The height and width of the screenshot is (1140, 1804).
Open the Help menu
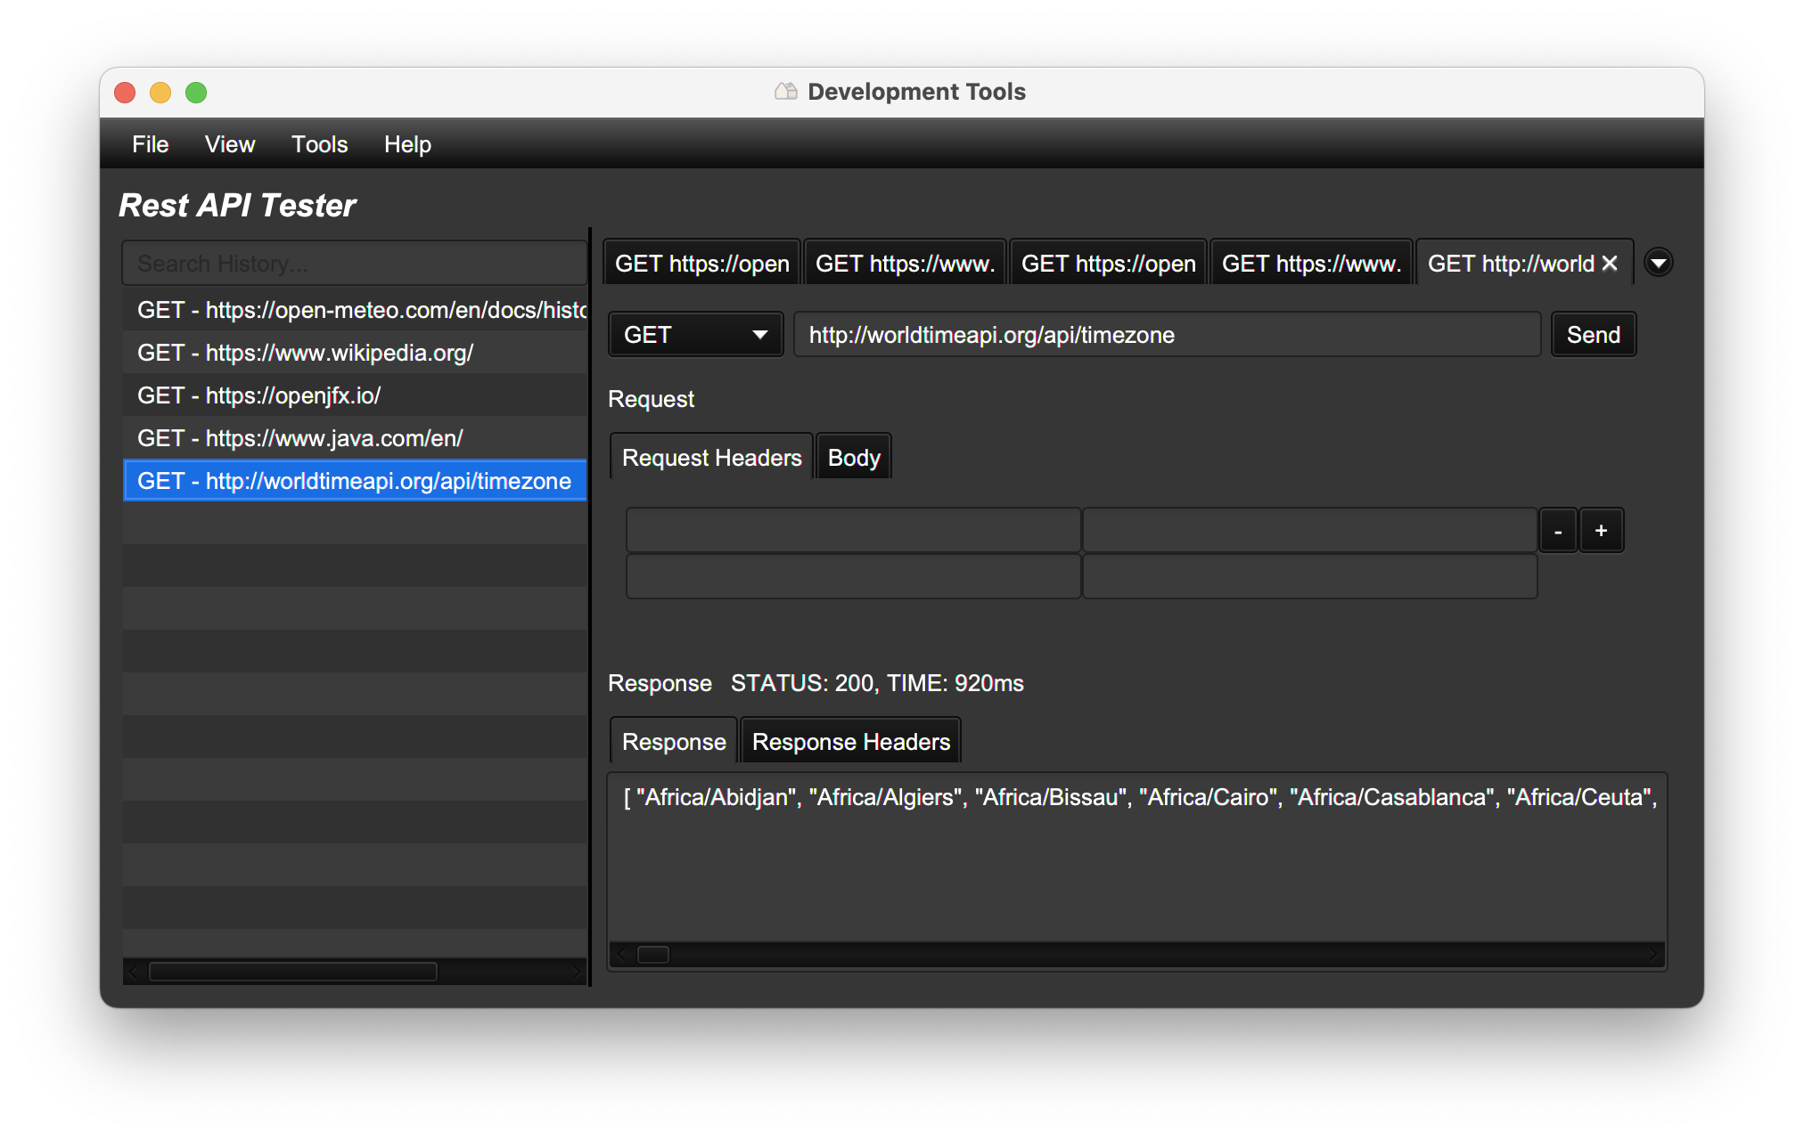[x=407, y=144]
